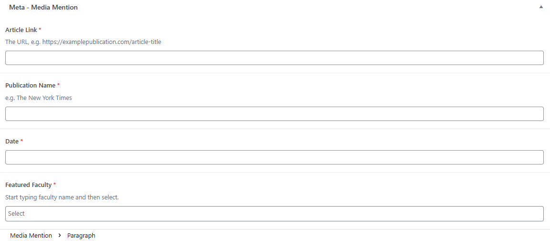Click into the Publication Name text box

[274, 114]
